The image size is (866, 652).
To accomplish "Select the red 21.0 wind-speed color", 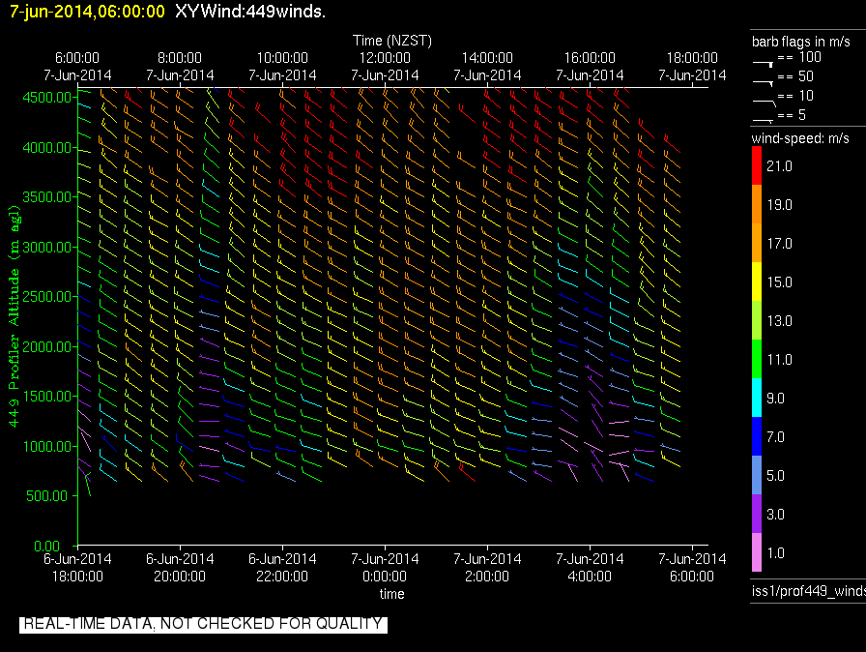I will [x=757, y=165].
